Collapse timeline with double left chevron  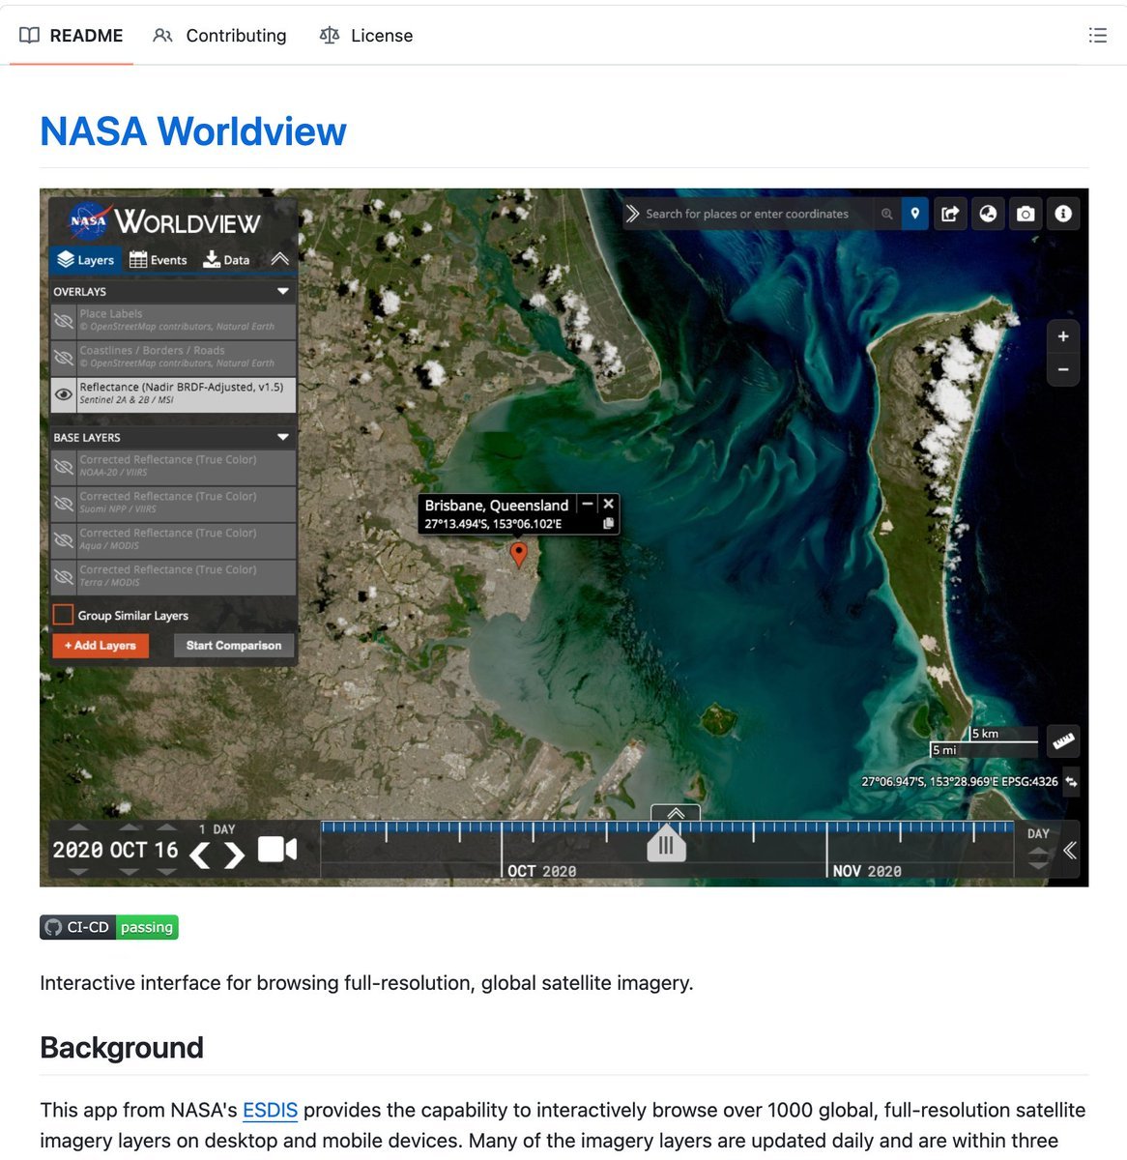click(x=1070, y=851)
